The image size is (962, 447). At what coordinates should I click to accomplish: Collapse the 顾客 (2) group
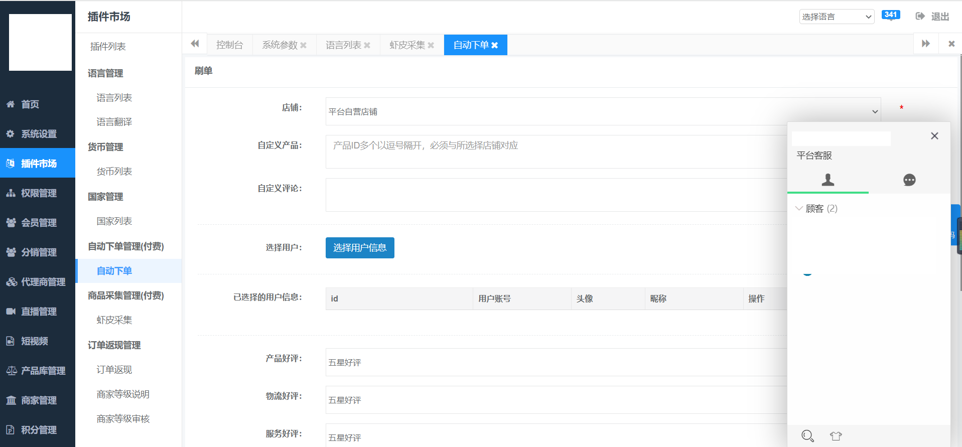(x=816, y=209)
